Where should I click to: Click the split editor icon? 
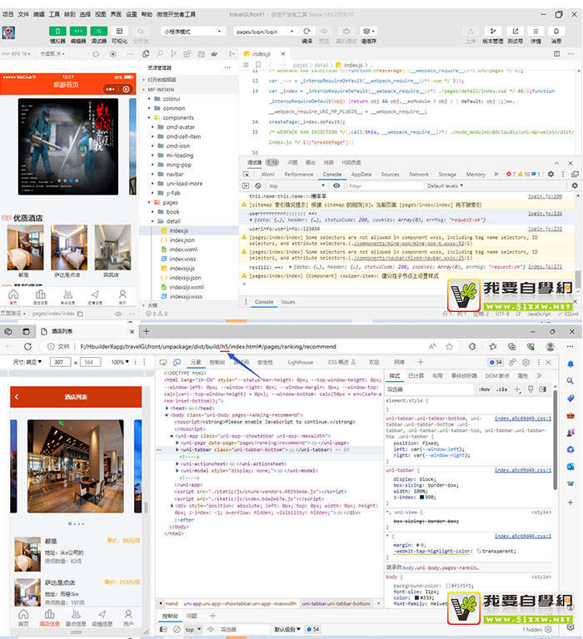click(557, 54)
